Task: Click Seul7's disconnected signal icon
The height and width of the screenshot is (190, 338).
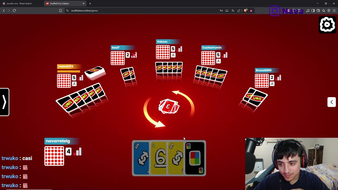Action: (134, 55)
